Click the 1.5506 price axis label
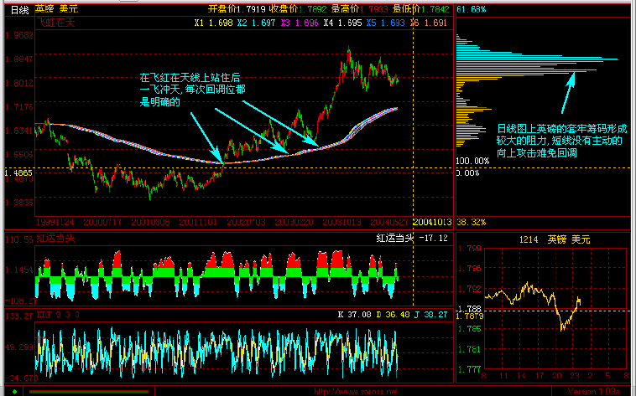Viewport: 636px width, 396px height. (x=19, y=155)
